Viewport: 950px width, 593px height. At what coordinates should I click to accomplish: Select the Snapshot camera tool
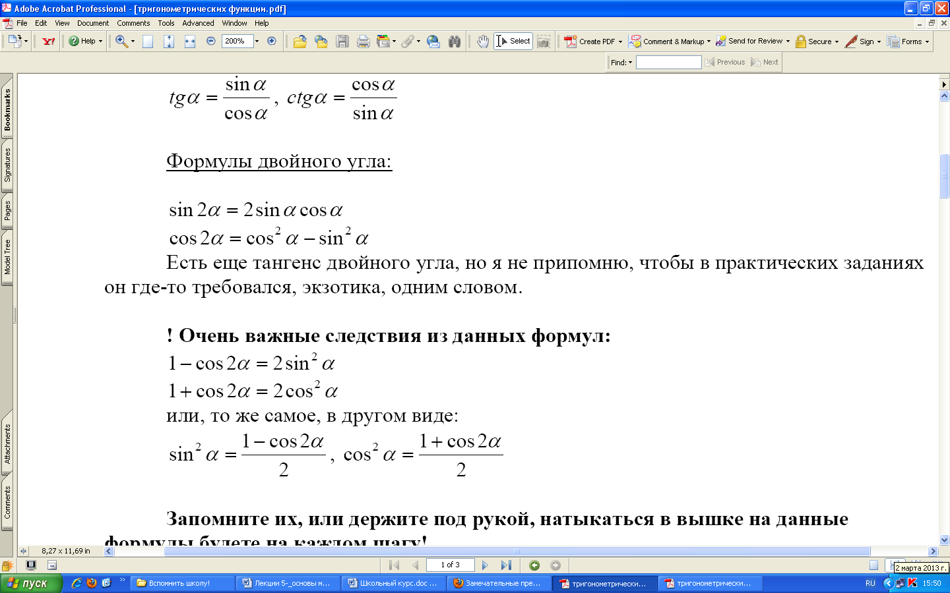[543, 42]
